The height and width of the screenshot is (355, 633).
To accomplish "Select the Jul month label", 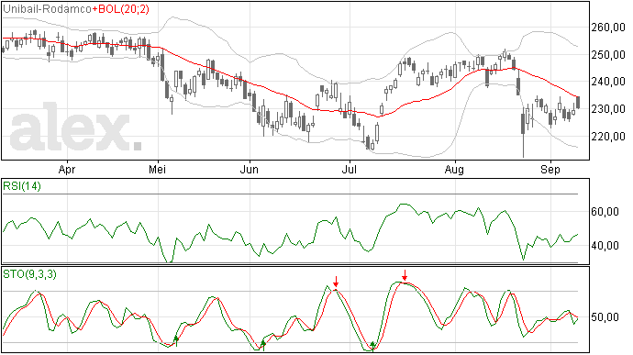I will 349,169.
